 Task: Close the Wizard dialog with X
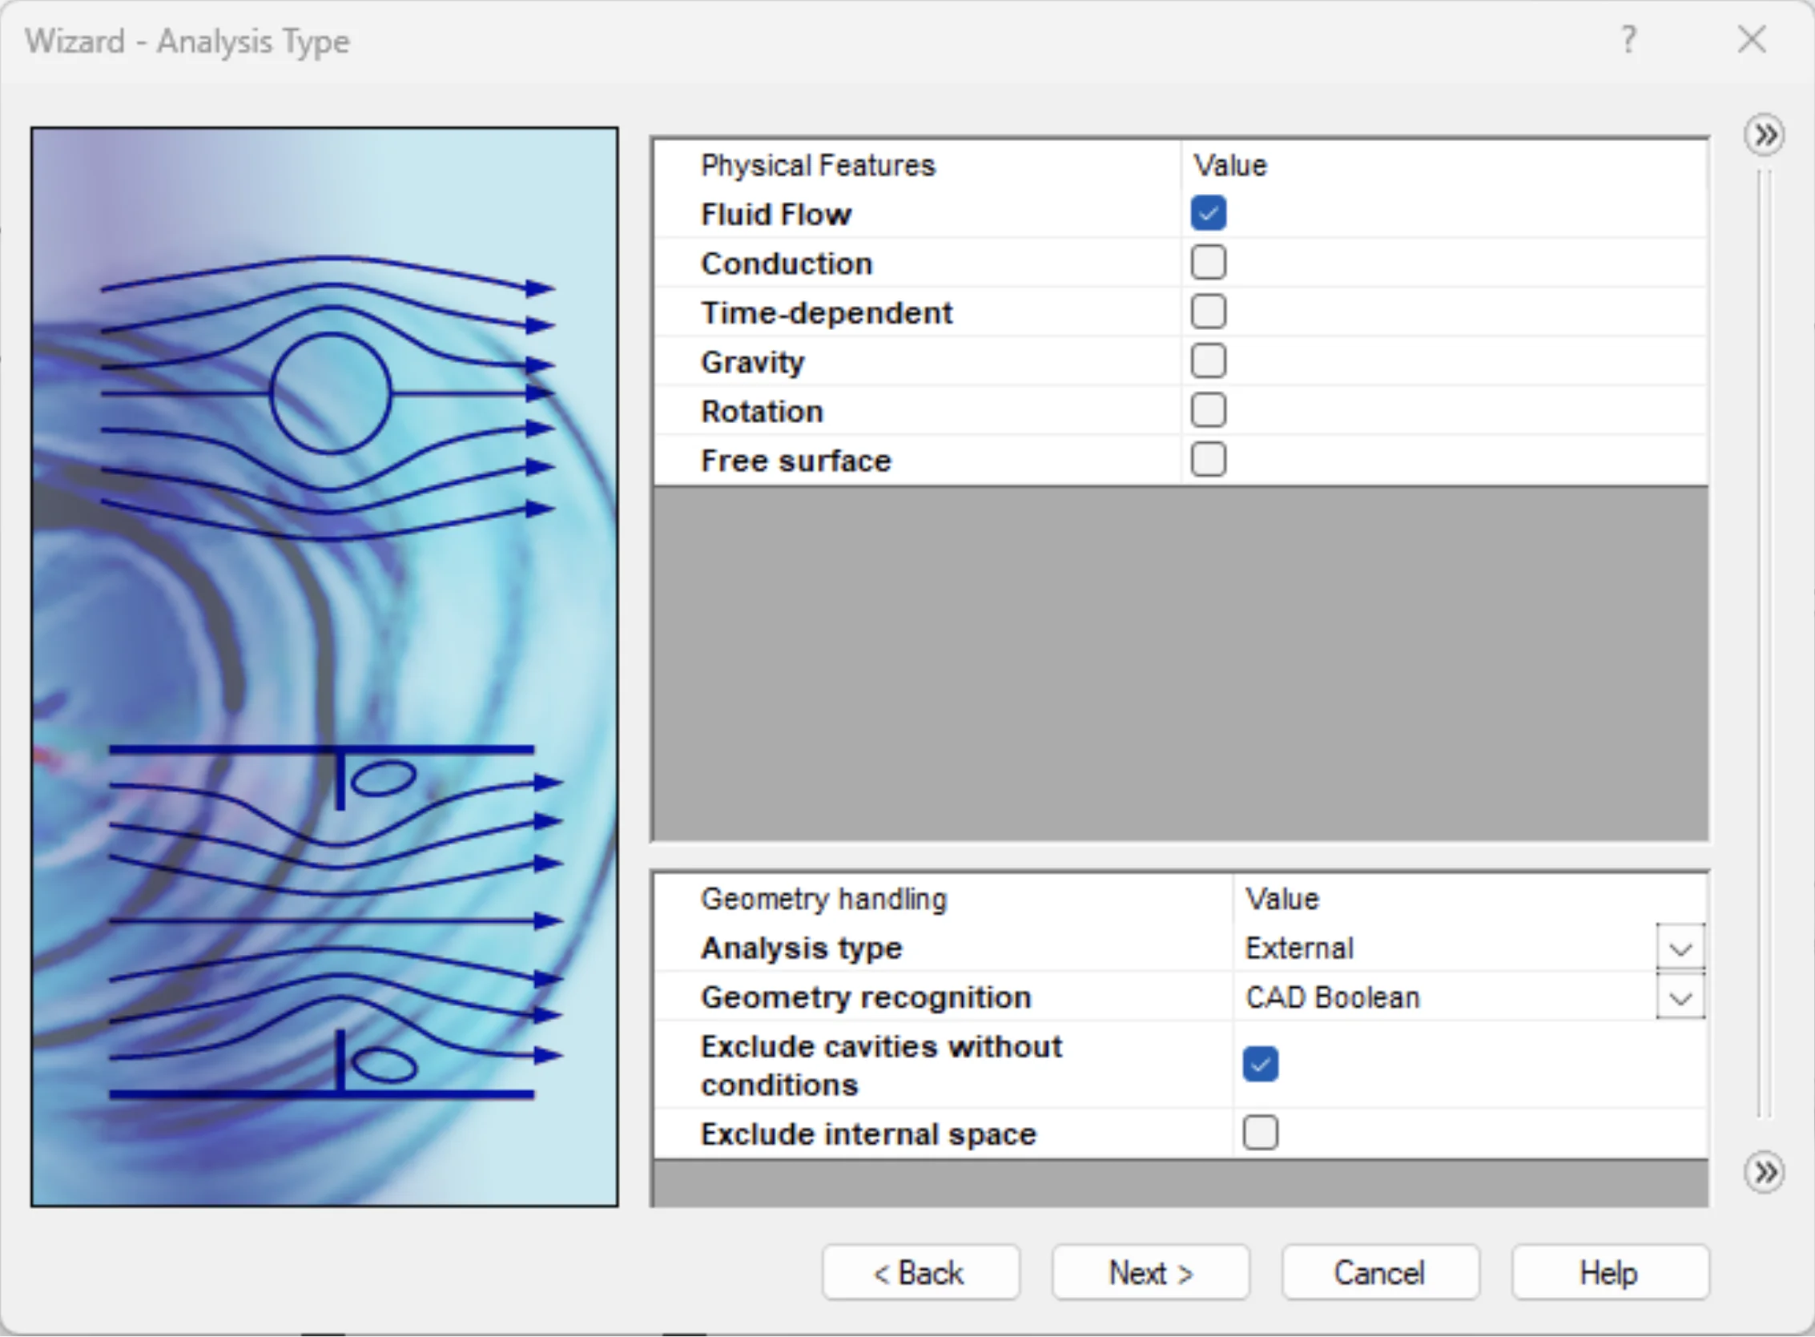click(1752, 38)
